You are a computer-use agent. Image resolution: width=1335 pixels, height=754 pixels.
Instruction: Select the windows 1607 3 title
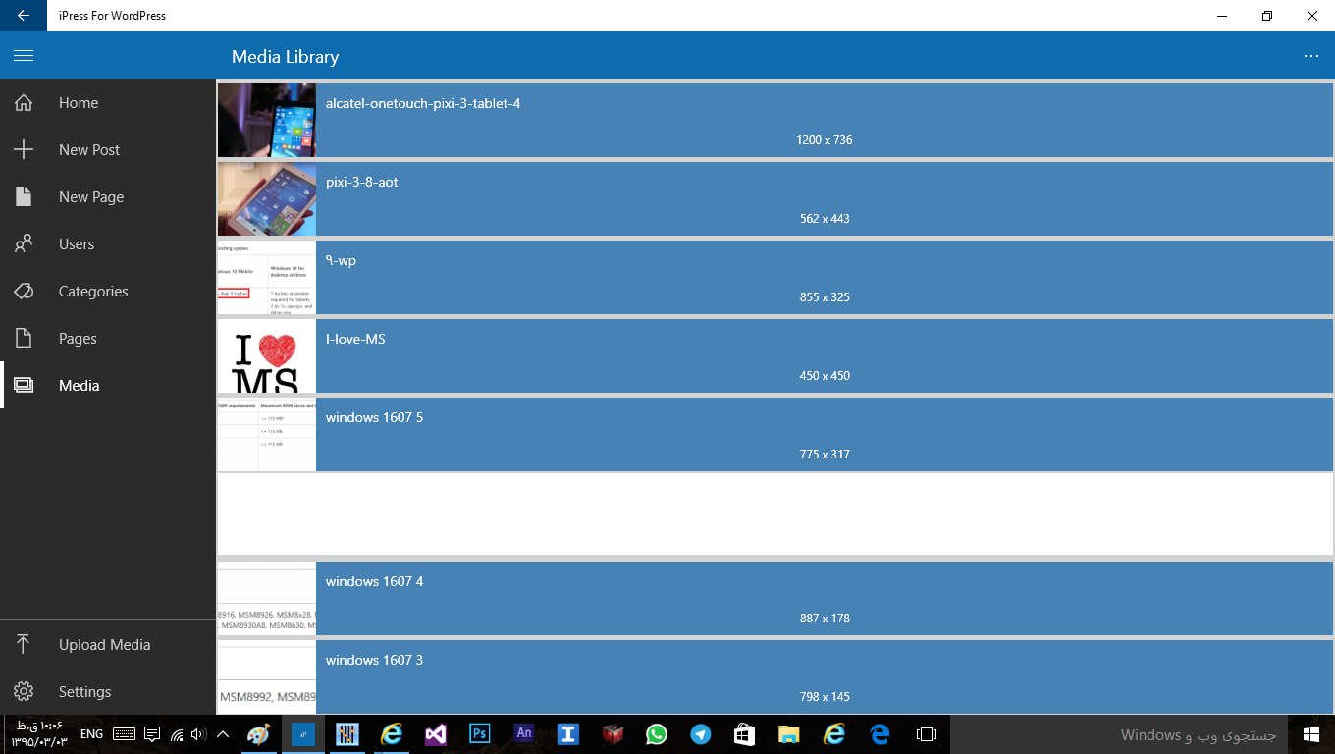(x=374, y=660)
